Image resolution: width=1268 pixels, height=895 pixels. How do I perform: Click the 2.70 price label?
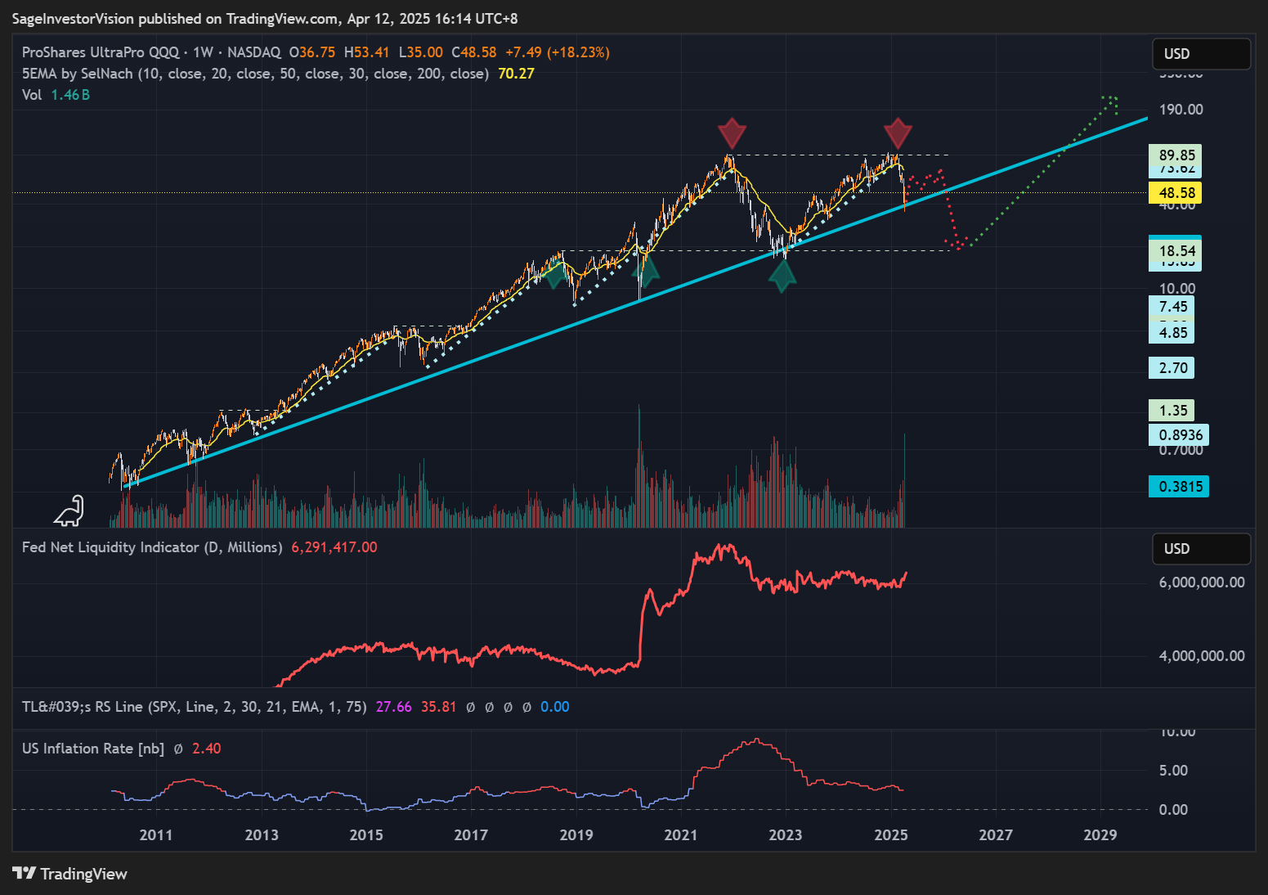click(x=1172, y=368)
